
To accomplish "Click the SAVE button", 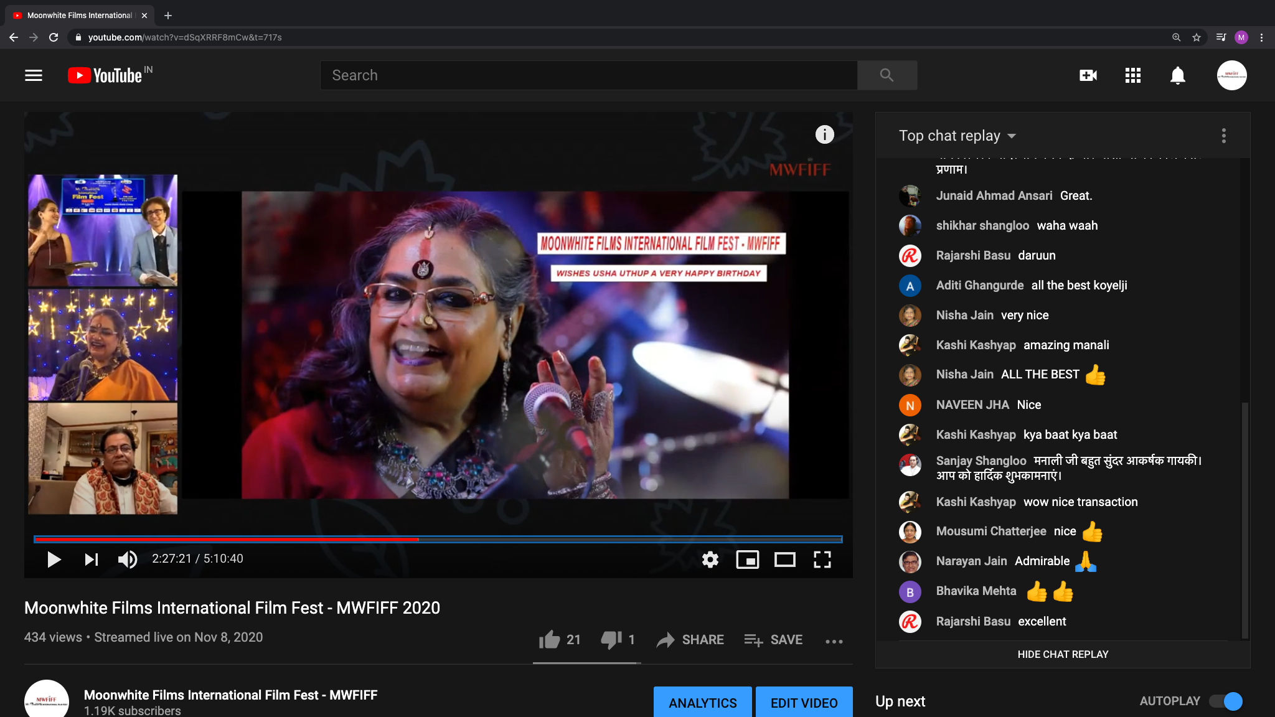I will 773,640.
